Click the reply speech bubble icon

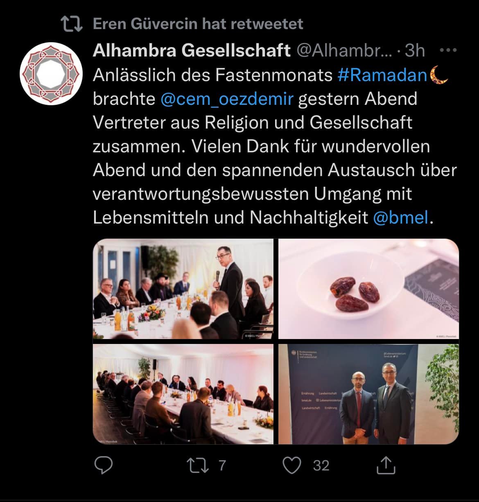pos(104,465)
